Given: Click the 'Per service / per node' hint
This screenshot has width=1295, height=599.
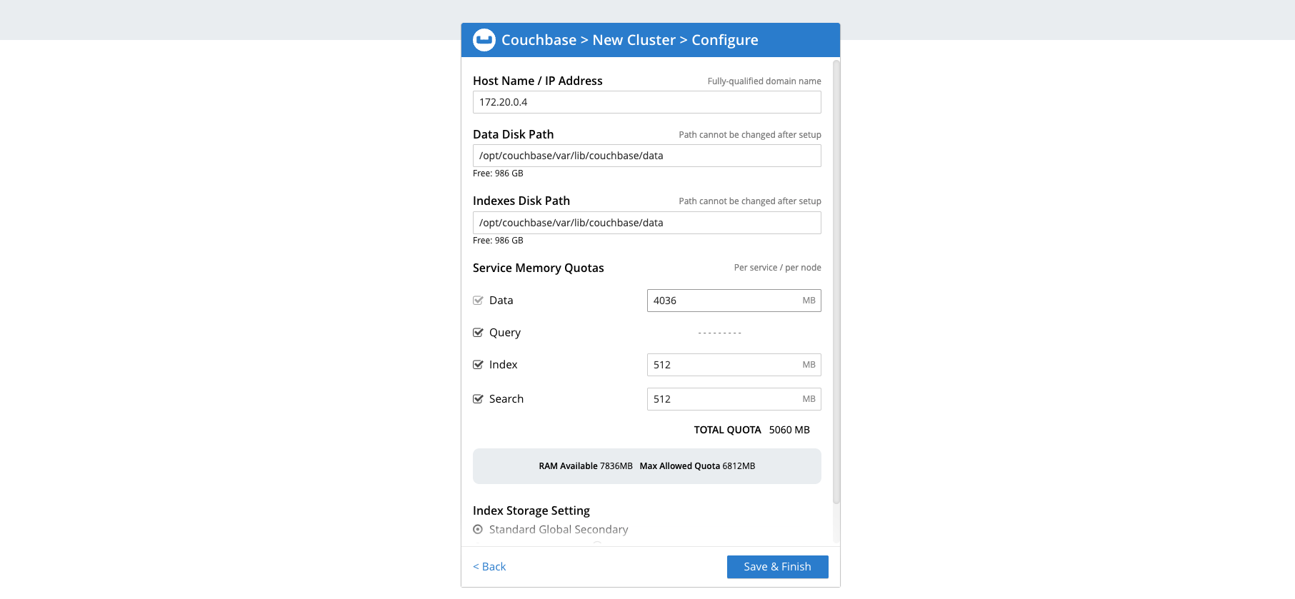Looking at the screenshot, I should click(x=777, y=268).
